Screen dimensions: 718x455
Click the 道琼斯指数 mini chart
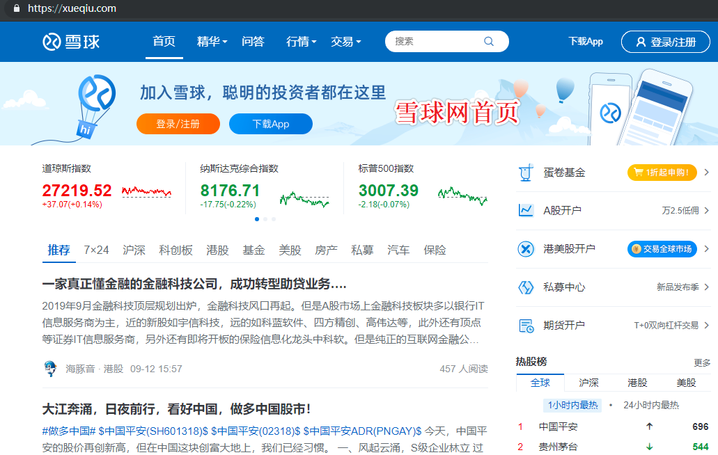tap(146, 191)
